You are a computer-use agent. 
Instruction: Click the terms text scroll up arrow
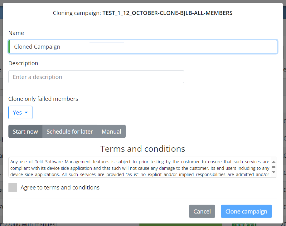point(274,162)
